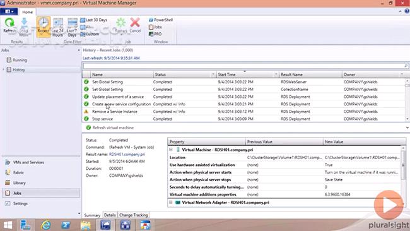Select the Stop service job row
Image resolution: width=410 pixels, height=231 pixels.
coord(243,119)
